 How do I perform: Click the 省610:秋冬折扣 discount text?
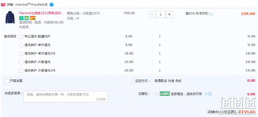tap(197, 13)
